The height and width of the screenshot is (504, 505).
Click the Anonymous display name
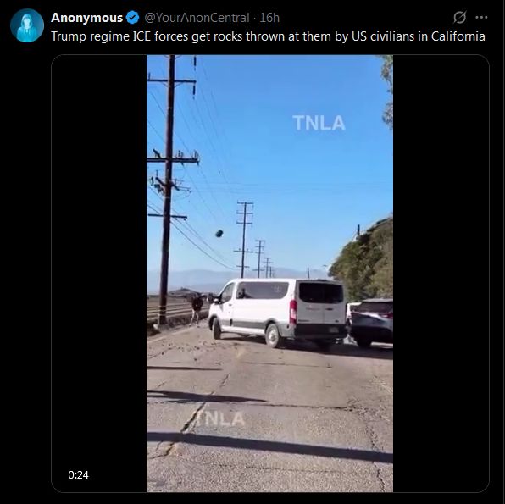tap(87, 18)
